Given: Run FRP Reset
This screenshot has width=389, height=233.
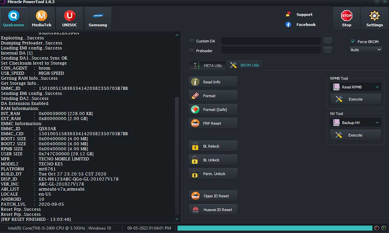Looking at the screenshot, I should point(213,123).
